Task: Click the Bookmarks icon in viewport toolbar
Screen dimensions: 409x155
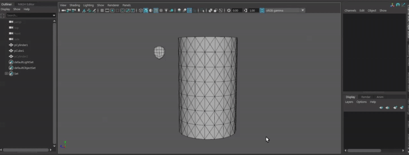Action: click(79, 11)
